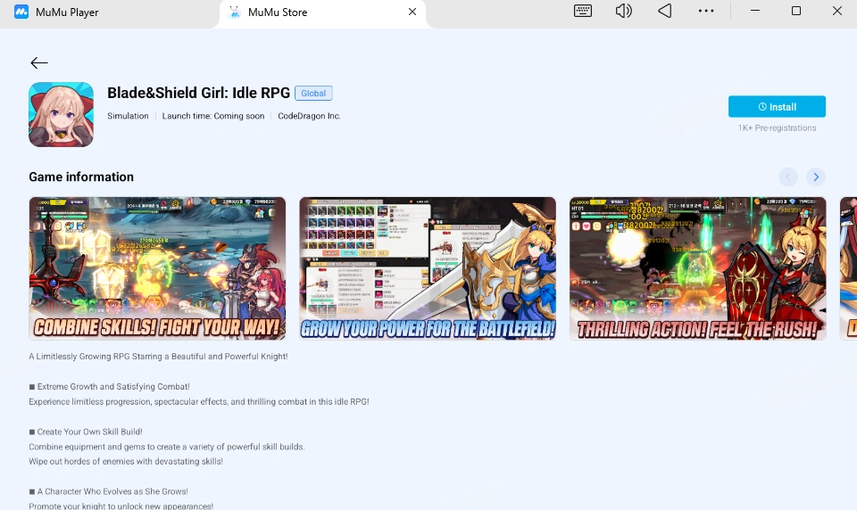Click the Create Your Own Skill Build! line
The width and height of the screenshot is (857, 510).
pos(86,432)
